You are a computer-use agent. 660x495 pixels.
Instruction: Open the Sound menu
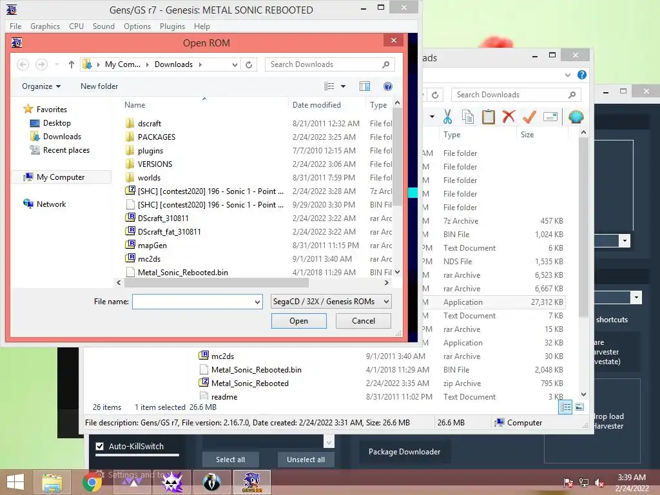104,26
